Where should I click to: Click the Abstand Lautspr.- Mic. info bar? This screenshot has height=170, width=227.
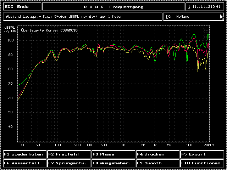83,17
